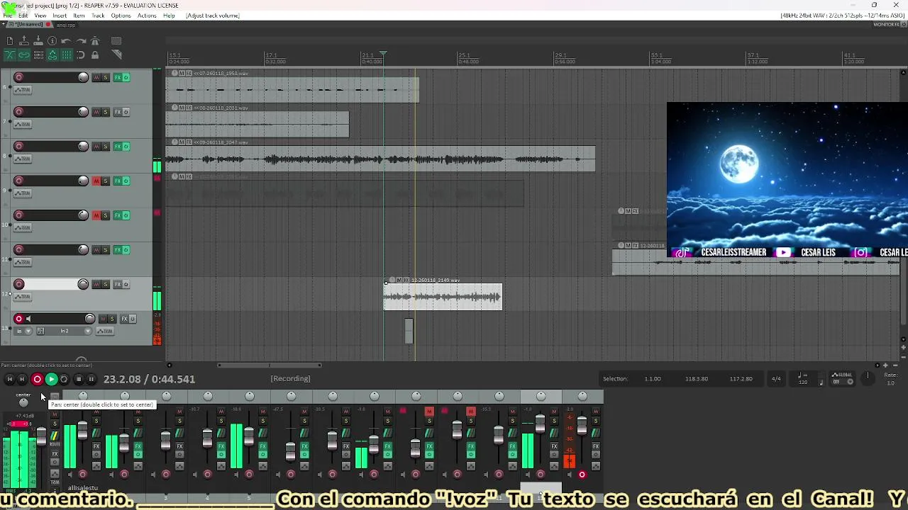
Task: Go to project end transport button
Action: (22, 380)
